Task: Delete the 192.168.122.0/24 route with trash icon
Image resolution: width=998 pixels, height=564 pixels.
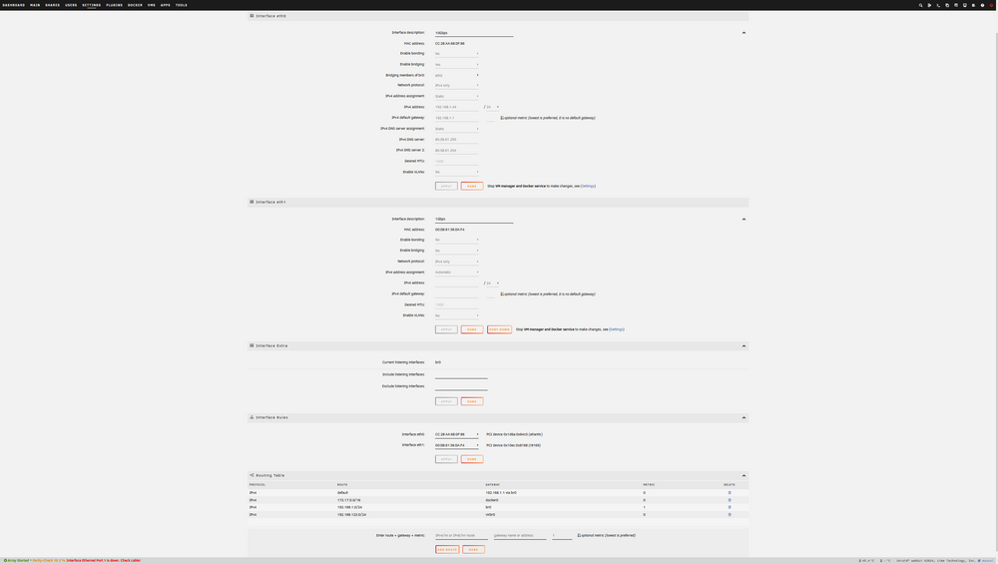Action: click(730, 514)
